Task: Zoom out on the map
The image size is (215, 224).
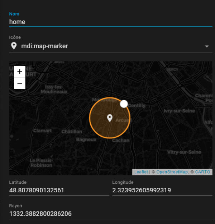Action: tap(20, 83)
